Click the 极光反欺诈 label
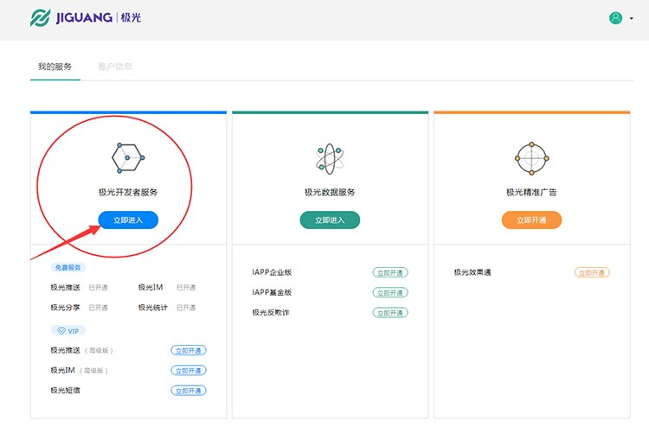The width and height of the screenshot is (649, 427). [271, 313]
